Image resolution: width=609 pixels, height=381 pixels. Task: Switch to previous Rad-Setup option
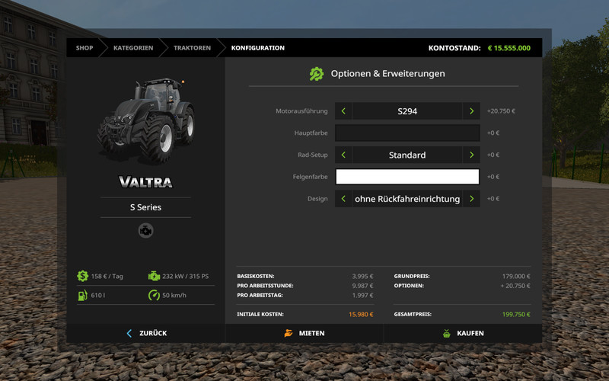coord(343,155)
